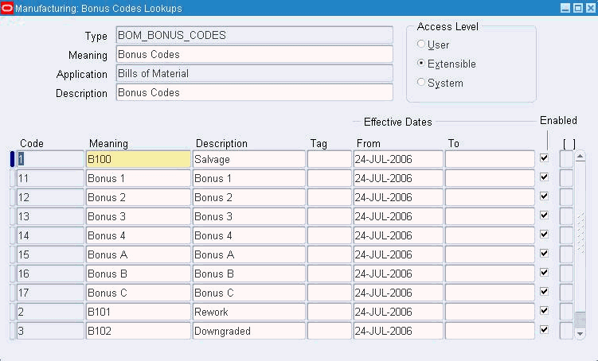Click From date in Bonus C row
598x361 pixels.
[398, 293]
